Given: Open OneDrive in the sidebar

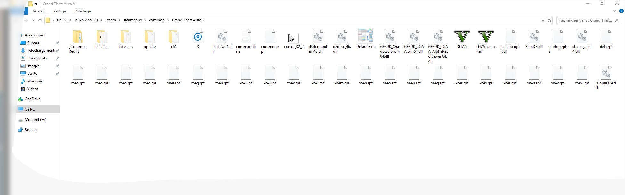Looking at the screenshot, I should (x=32, y=99).
